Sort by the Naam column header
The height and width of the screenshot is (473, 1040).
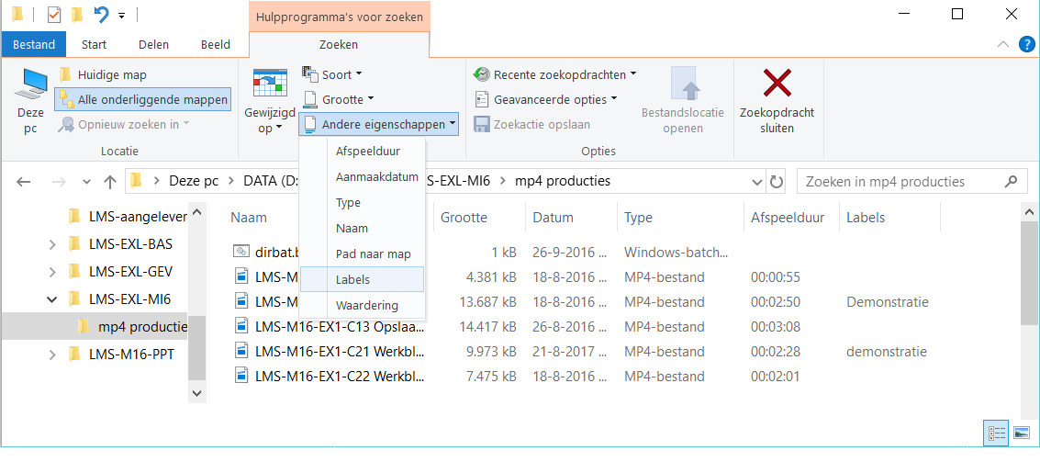click(x=248, y=218)
